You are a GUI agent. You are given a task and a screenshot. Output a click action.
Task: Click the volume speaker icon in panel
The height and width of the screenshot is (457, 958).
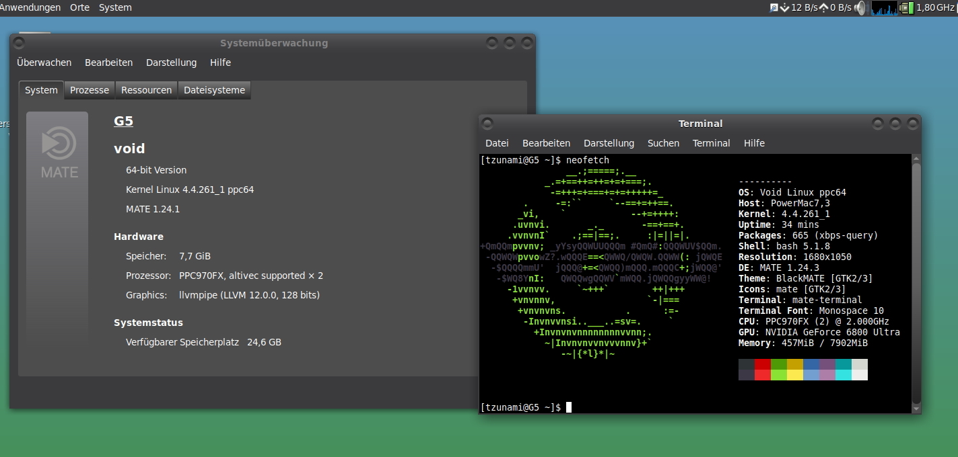[860, 8]
